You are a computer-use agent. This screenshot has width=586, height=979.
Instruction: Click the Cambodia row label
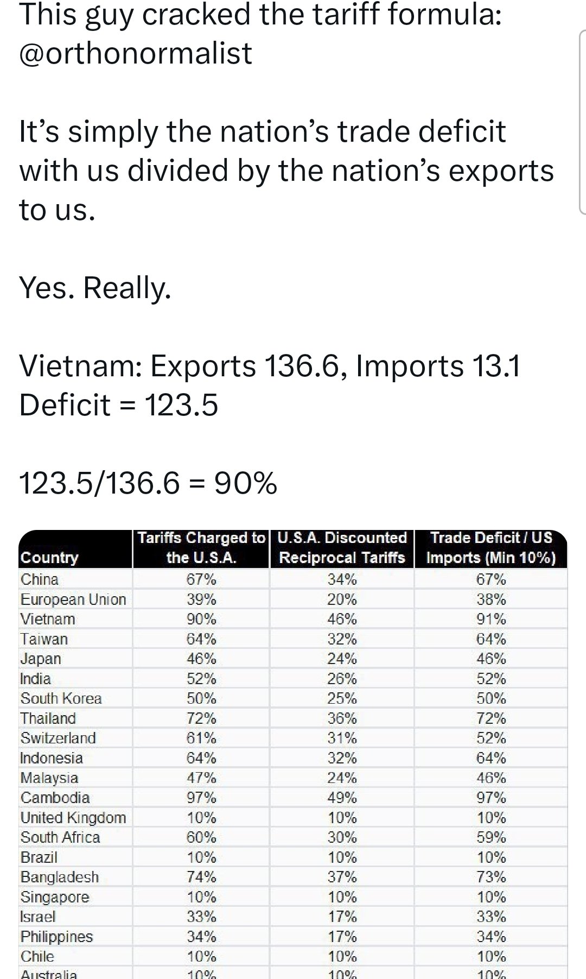point(55,798)
